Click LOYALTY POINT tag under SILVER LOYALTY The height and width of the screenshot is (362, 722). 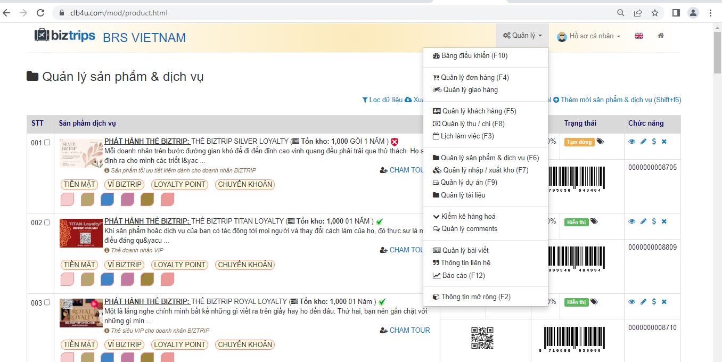[x=180, y=185]
